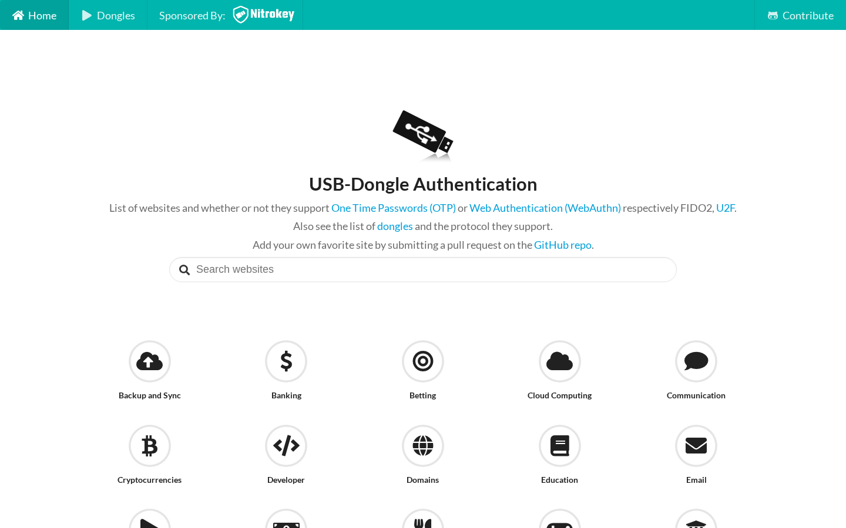Image resolution: width=846 pixels, height=528 pixels.
Task: Click the Cryptocurrencies label
Action: coord(150,480)
